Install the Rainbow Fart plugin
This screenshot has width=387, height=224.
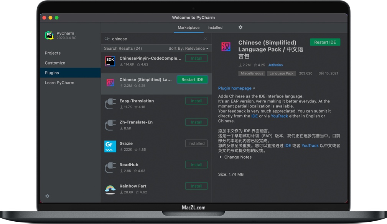[196, 186]
